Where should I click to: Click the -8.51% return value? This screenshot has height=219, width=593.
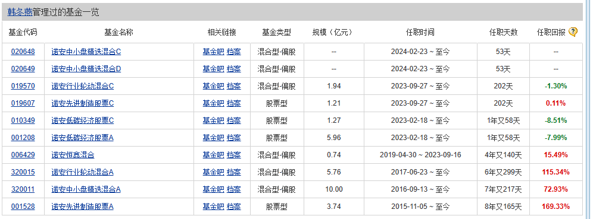click(x=556, y=120)
